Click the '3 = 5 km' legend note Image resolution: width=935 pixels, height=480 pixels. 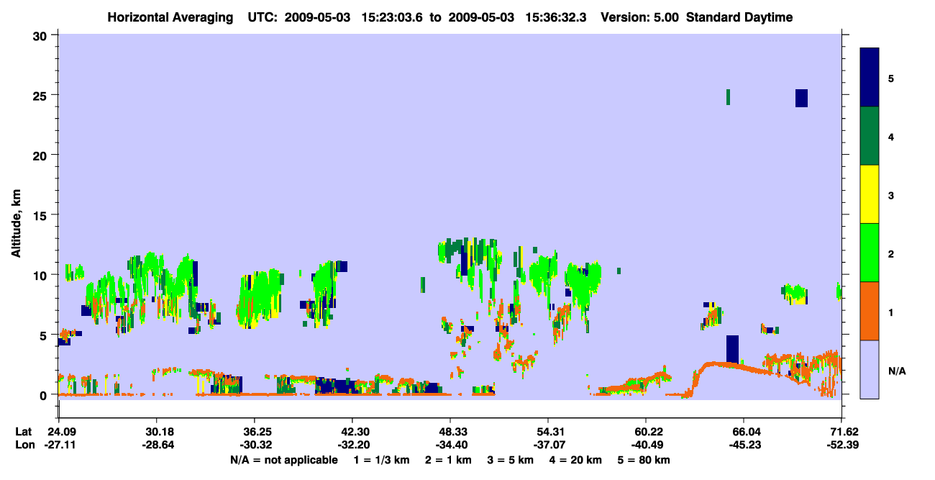511,460
